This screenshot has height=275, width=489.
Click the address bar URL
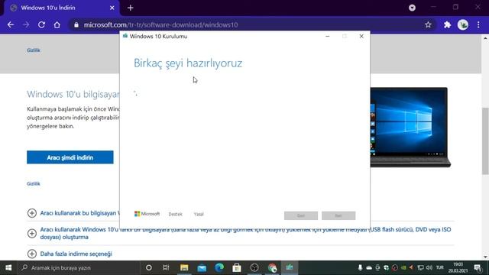point(160,25)
